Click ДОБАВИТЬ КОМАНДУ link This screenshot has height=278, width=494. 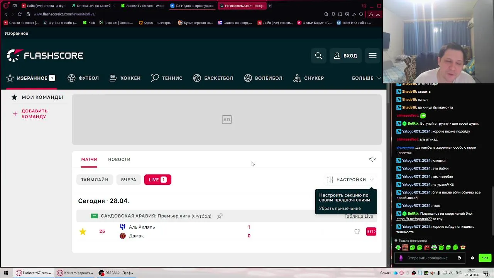click(x=34, y=114)
